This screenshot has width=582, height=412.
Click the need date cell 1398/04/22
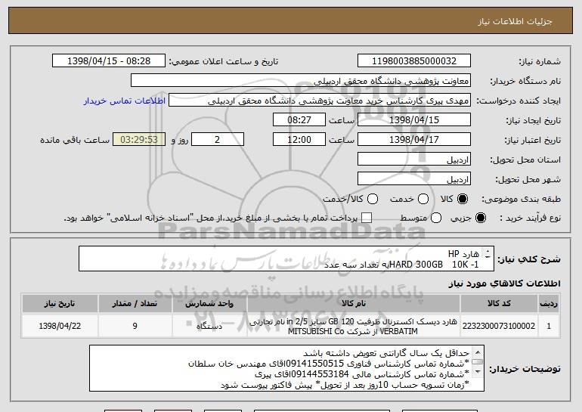[x=60, y=326]
